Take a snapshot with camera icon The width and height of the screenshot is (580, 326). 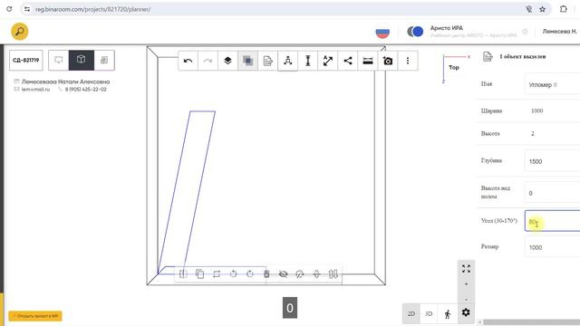pos(388,61)
